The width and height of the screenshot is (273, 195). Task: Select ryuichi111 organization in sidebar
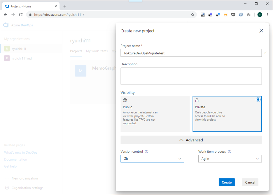click(31, 49)
